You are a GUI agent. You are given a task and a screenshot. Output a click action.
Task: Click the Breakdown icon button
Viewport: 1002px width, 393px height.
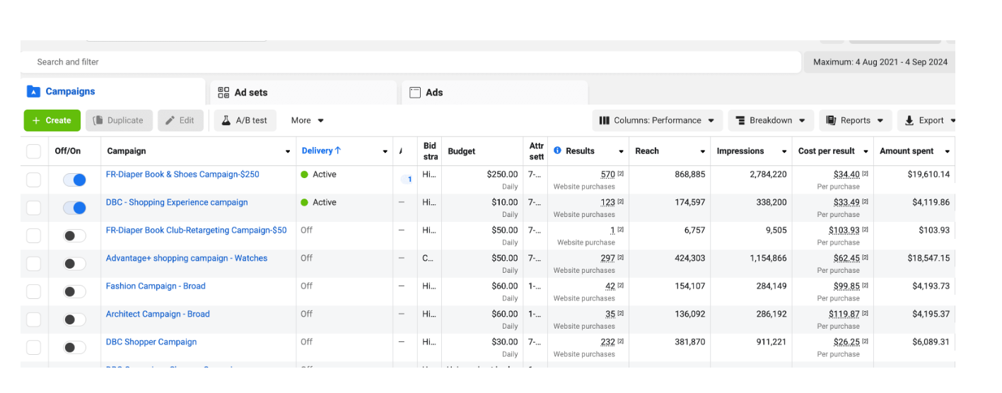pos(740,121)
